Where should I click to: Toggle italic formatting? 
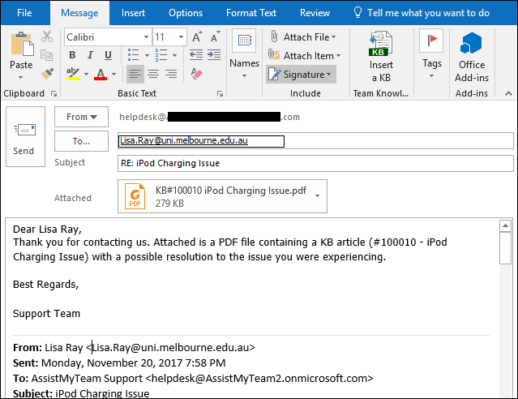(90, 55)
